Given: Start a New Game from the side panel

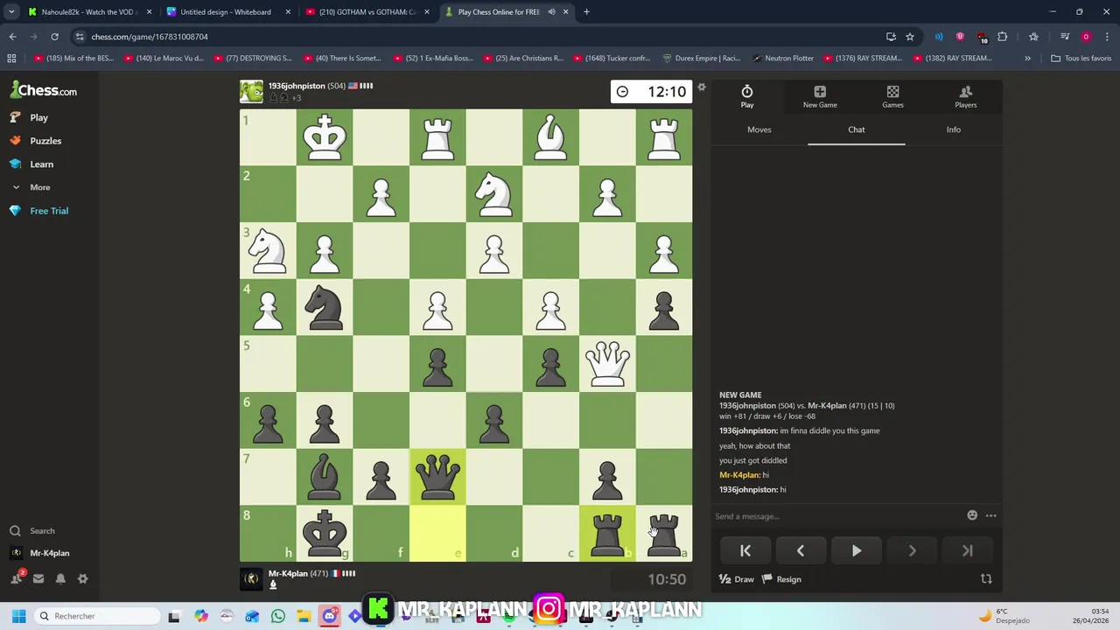Looking at the screenshot, I should pos(820,97).
